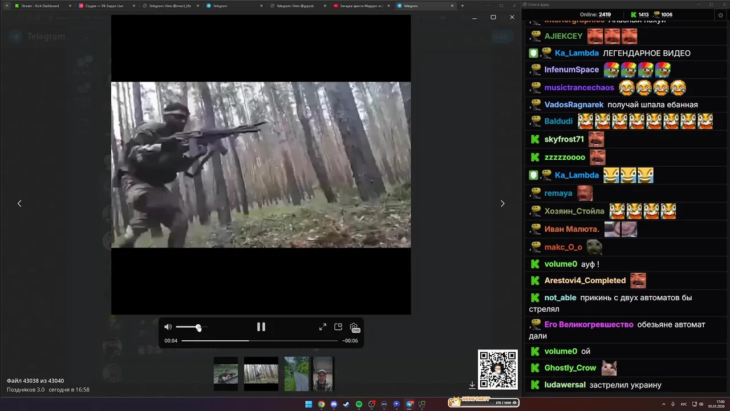Click the 'Online: 2419' counter
Screen dimensions: 730x411
tap(595, 14)
